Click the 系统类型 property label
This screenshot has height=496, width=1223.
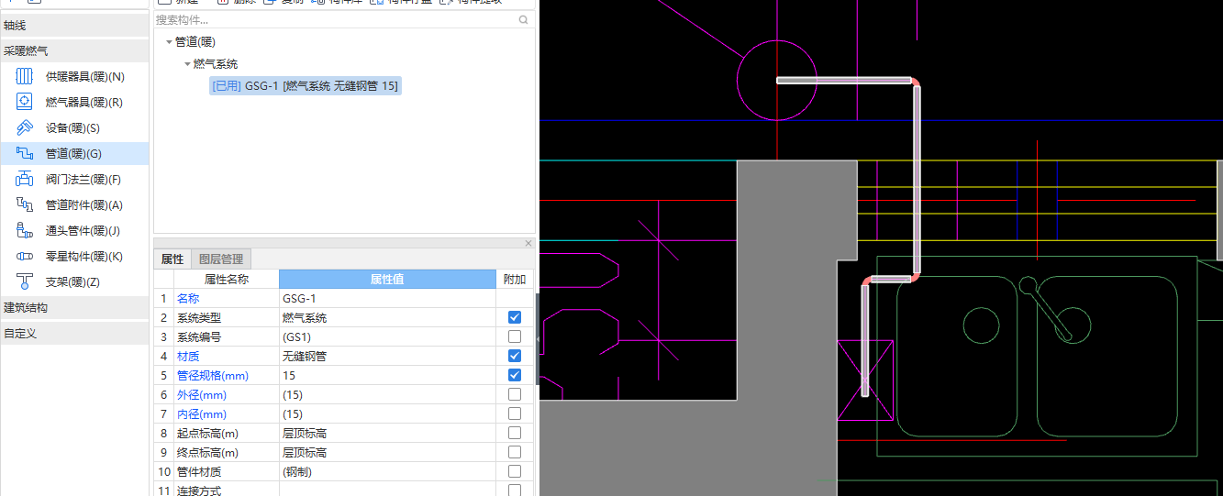pyautogui.click(x=199, y=317)
